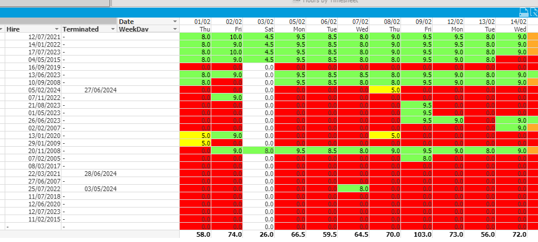Click hire date 02/02/2007
This screenshot has height=242, width=538.
(44, 128)
